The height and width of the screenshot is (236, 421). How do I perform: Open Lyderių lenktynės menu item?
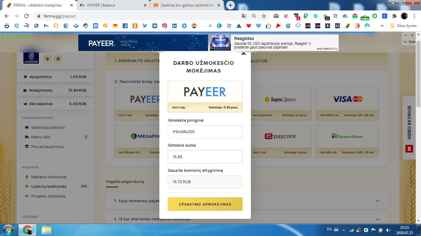coord(49,186)
